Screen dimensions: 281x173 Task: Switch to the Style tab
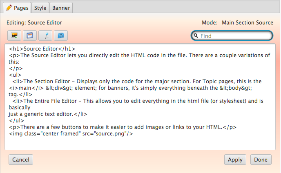[40, 7]
